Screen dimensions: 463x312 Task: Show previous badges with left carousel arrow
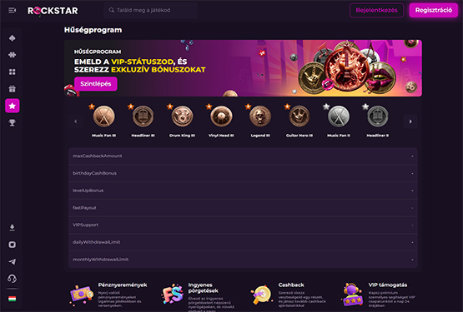tap(76, 121)
